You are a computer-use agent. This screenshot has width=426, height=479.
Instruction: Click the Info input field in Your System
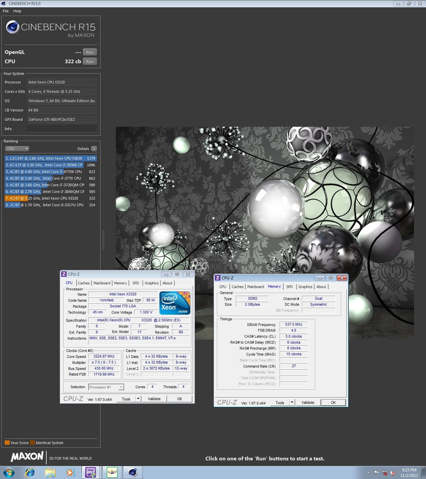click(x=62, y=129)
